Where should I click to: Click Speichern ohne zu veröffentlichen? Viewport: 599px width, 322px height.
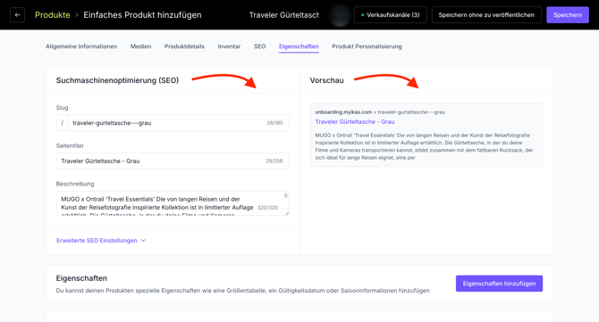pos(486,15)
